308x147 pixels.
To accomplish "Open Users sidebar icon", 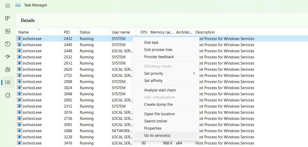I will click(8, 69).
